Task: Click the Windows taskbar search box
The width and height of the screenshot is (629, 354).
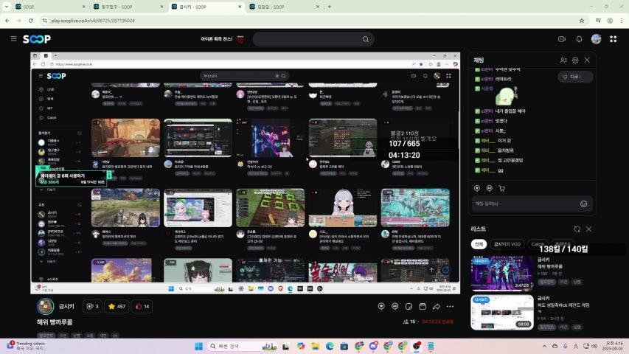Action: [243, 346]
